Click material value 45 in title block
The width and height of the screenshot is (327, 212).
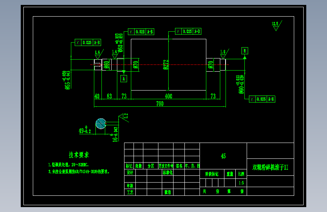click(x=223, y=156)
